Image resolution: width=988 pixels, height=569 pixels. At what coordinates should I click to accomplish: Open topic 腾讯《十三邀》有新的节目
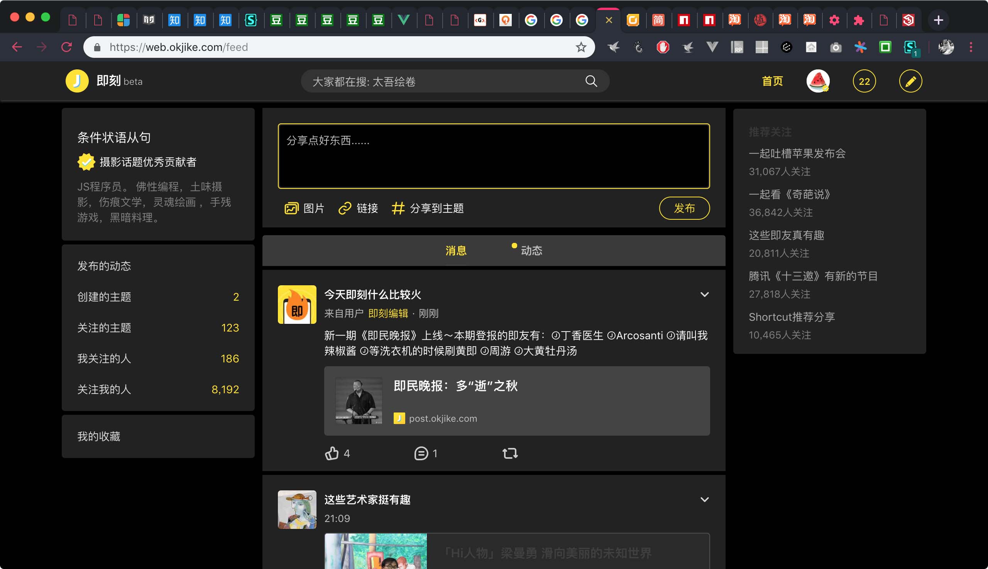coord(813,276)
